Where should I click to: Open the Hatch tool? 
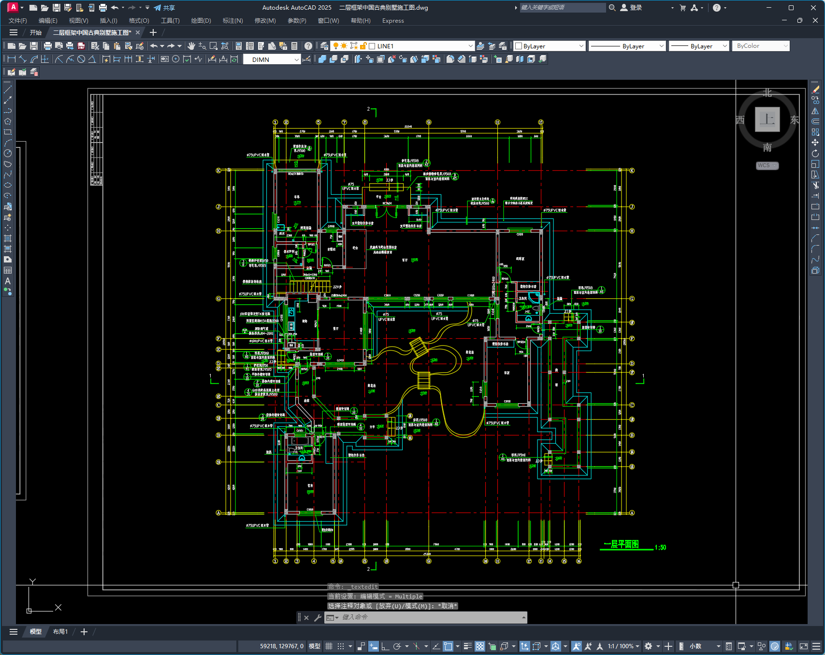pyautogui.click(x=8, y=238)
